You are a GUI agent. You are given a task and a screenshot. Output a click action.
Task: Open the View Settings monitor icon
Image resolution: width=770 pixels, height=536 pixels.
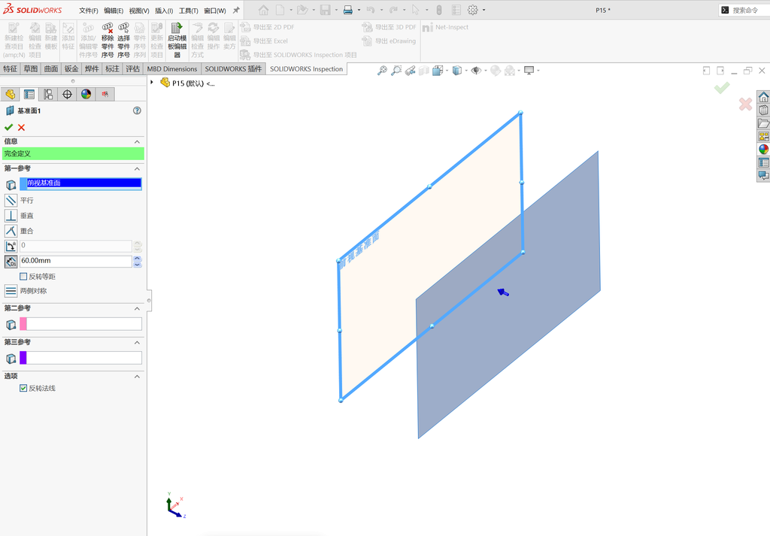point(529,71)
